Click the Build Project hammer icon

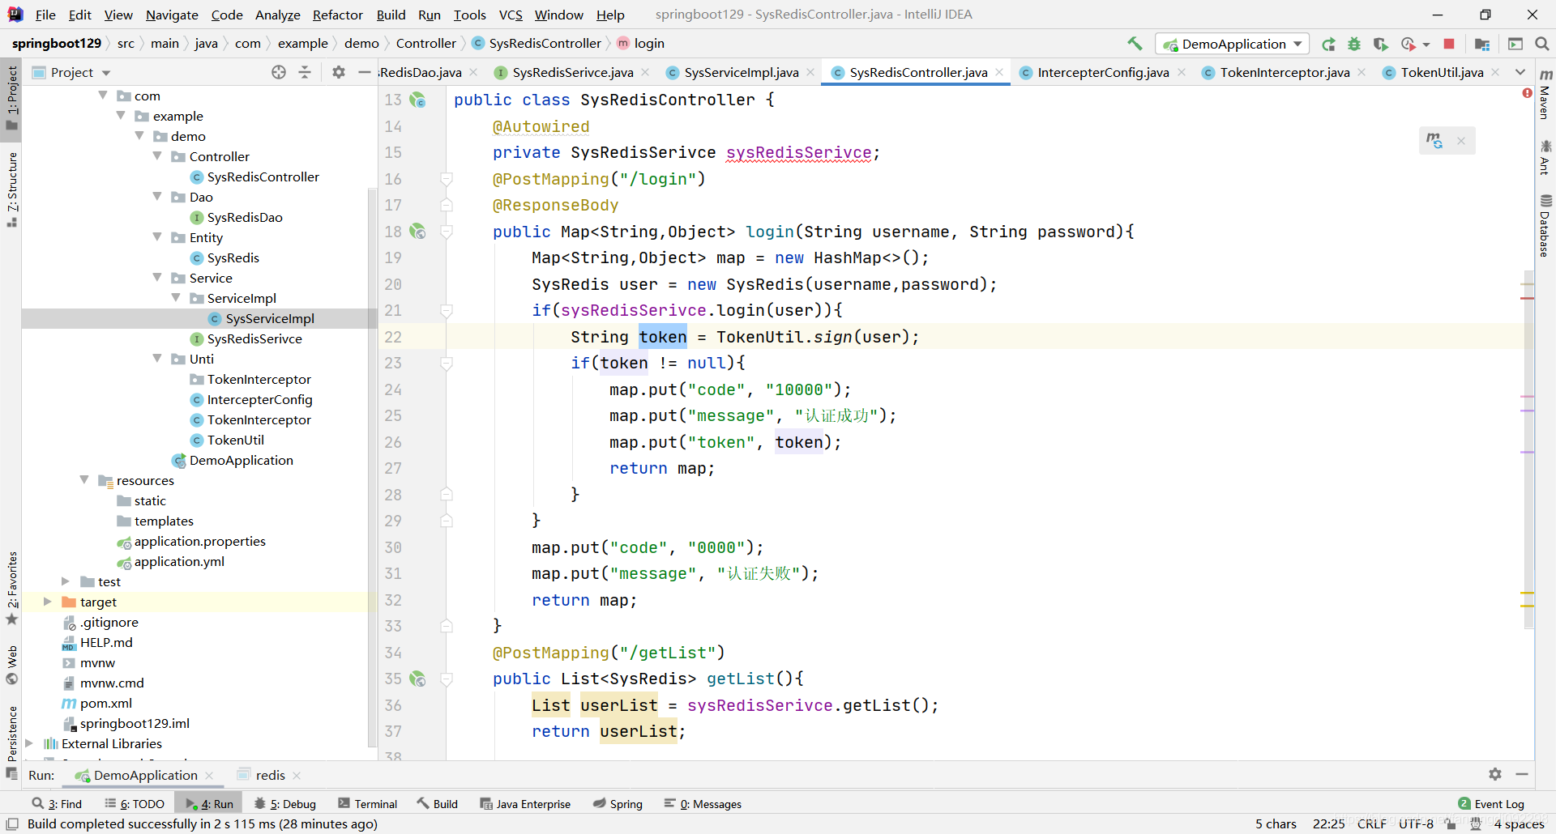pyautogui.click(x=1135, y=44)
